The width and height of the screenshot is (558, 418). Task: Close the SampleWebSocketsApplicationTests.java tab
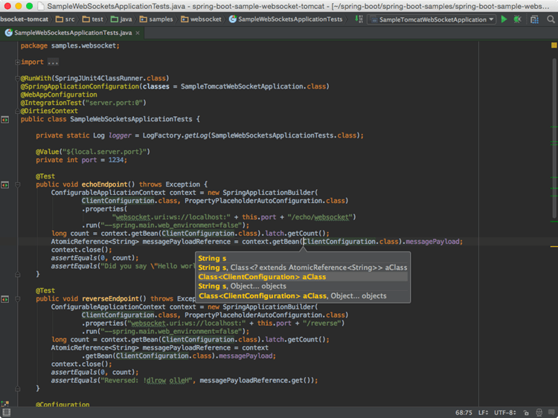(138, 33)
